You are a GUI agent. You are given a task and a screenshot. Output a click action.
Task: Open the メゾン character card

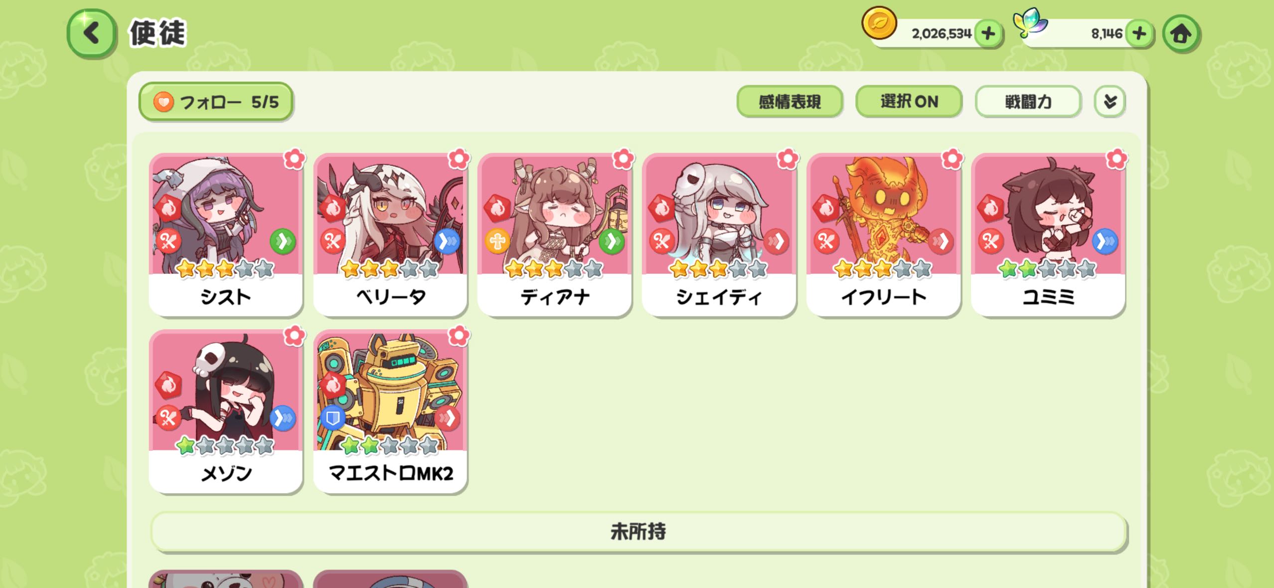coord(226,411)
